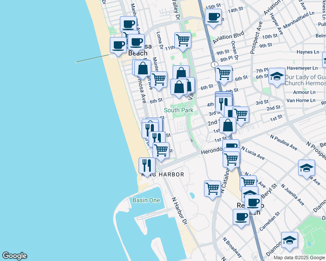
Task: Click the Van Horne Ln street label
Action: pos(301,100)
